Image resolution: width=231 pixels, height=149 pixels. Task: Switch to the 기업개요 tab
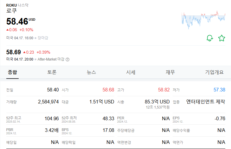click(x=214, y=72)
